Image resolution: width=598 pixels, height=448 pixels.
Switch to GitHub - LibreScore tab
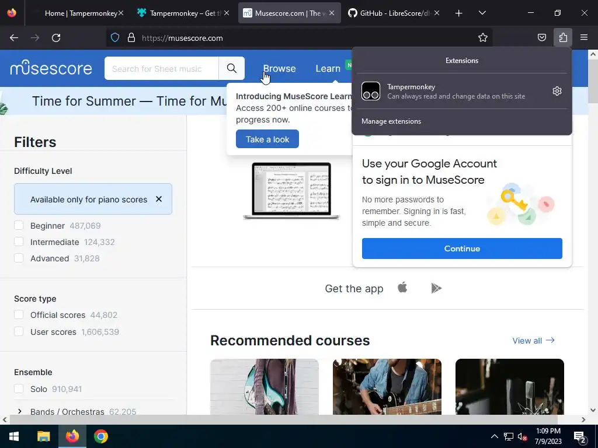click(393, 13)
